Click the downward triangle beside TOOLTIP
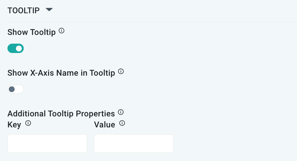 [x=49, y=10]
